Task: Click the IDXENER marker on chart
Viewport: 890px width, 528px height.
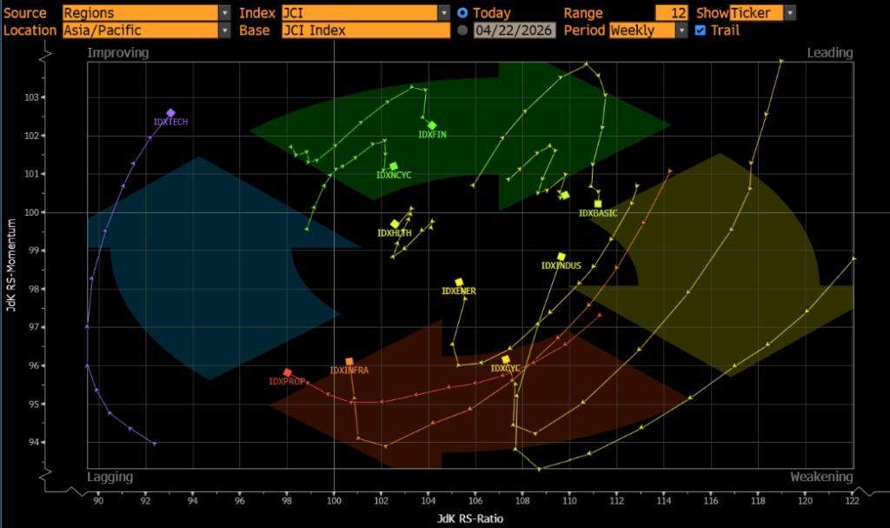Action: [x=459, y=283]
